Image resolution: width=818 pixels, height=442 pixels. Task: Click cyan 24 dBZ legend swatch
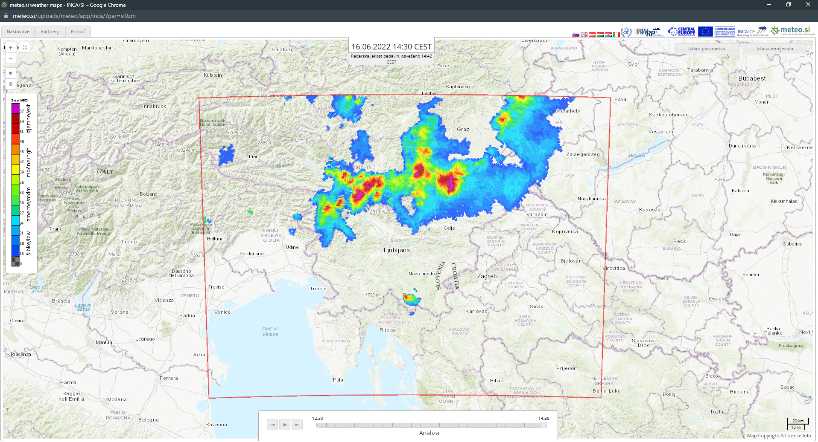click(15, 220)
